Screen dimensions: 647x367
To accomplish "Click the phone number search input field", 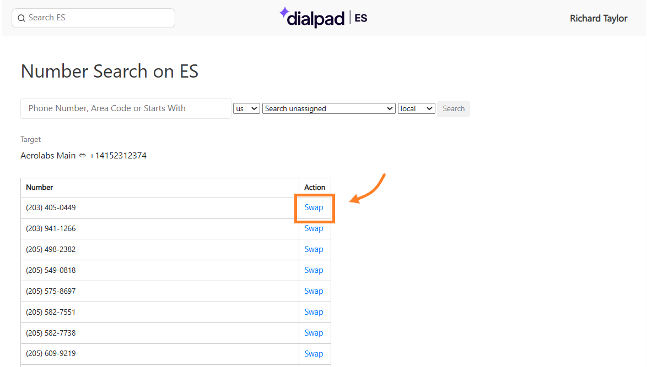I will point(126,108).
